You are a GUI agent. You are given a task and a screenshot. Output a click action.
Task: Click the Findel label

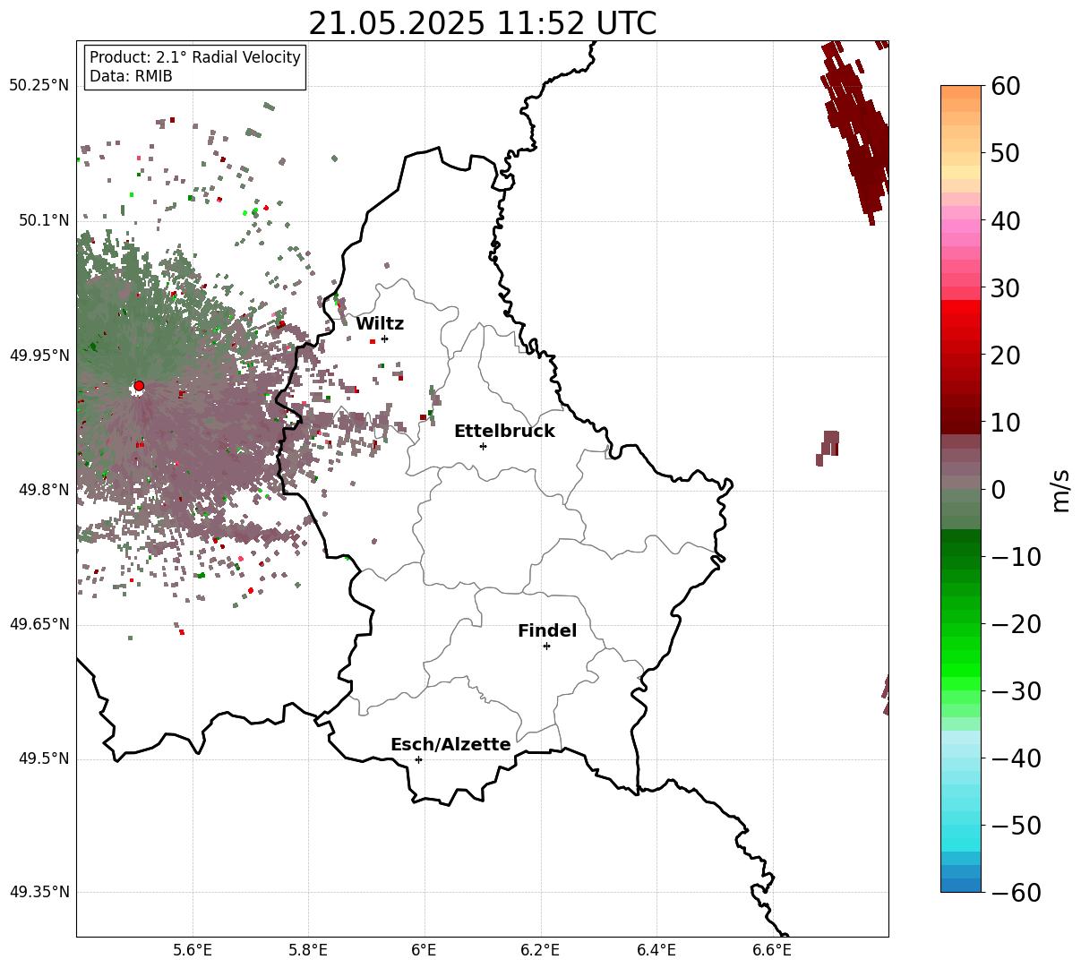coord(547,631)
